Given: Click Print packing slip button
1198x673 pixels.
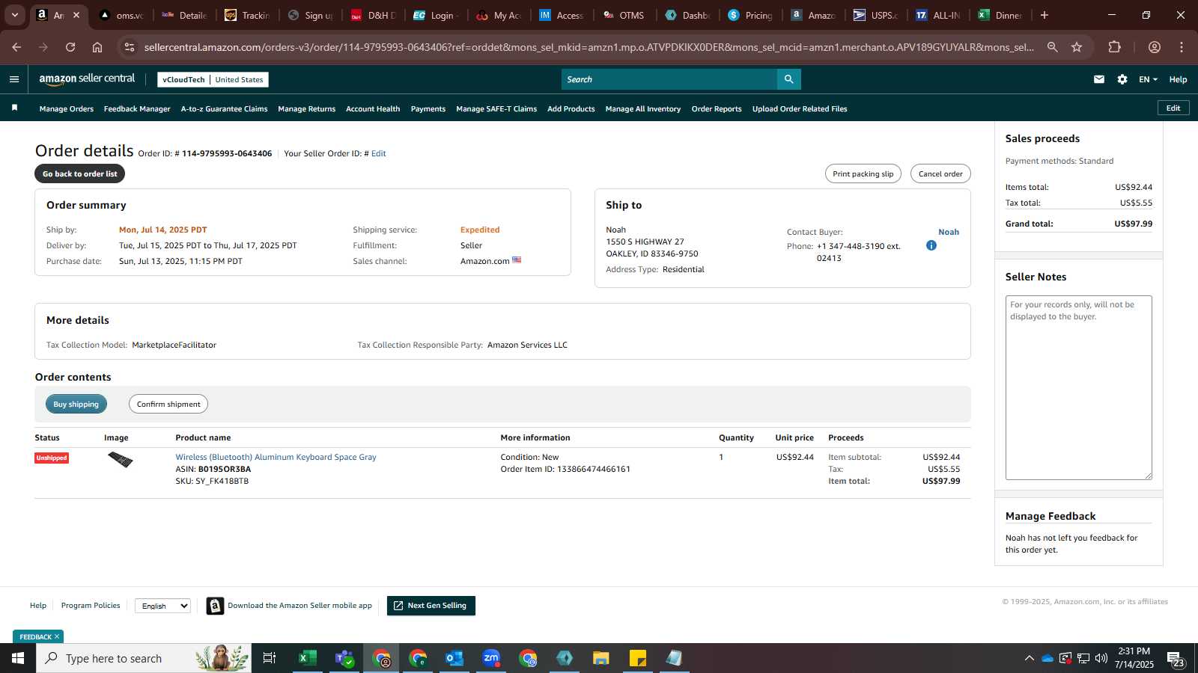Looking at the screenshot, I should coord(863,173).
